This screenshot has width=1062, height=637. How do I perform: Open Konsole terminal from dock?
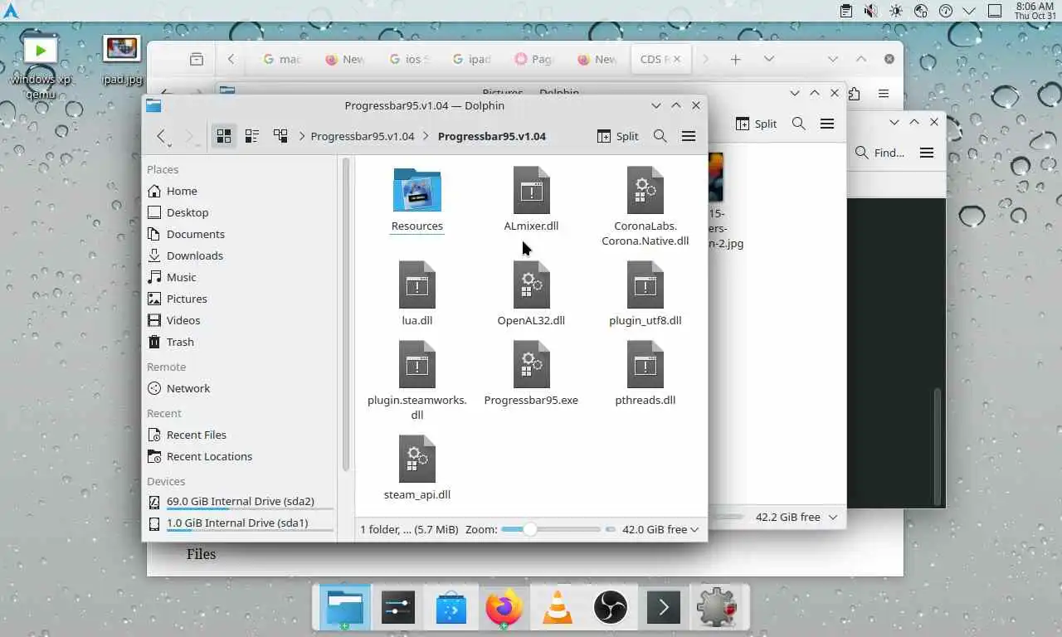[663, 608]
